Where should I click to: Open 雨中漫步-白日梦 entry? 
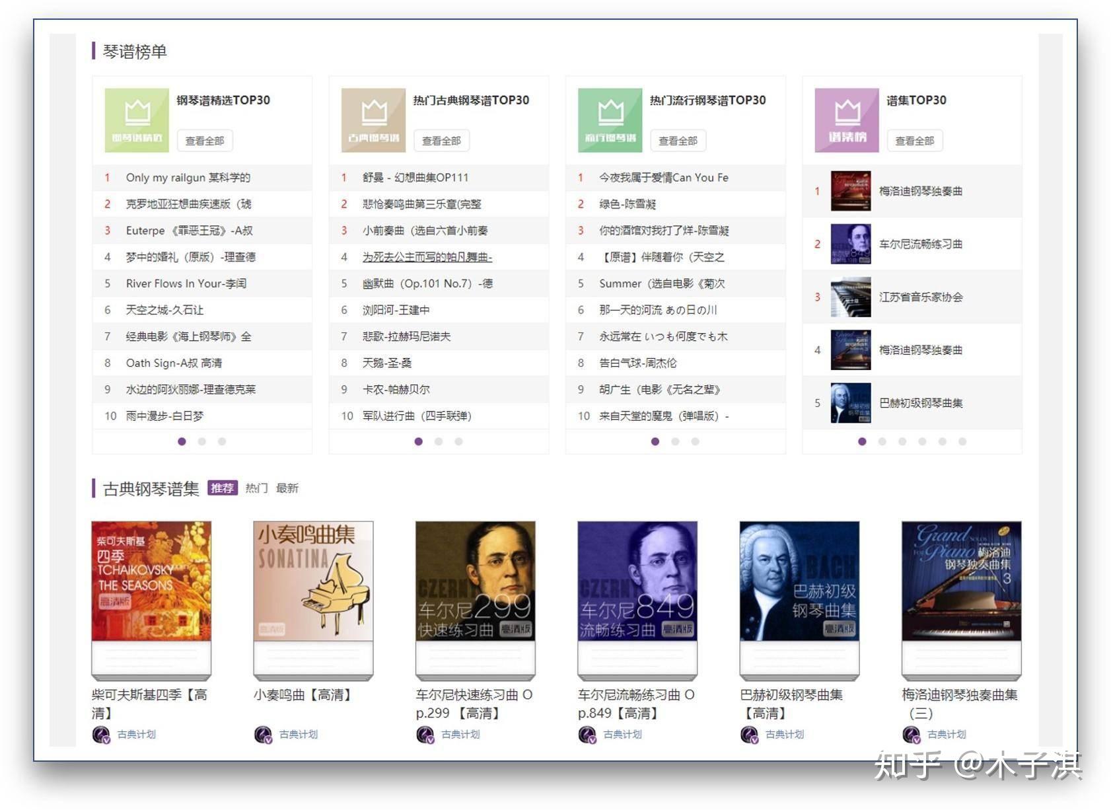[164, 416]
